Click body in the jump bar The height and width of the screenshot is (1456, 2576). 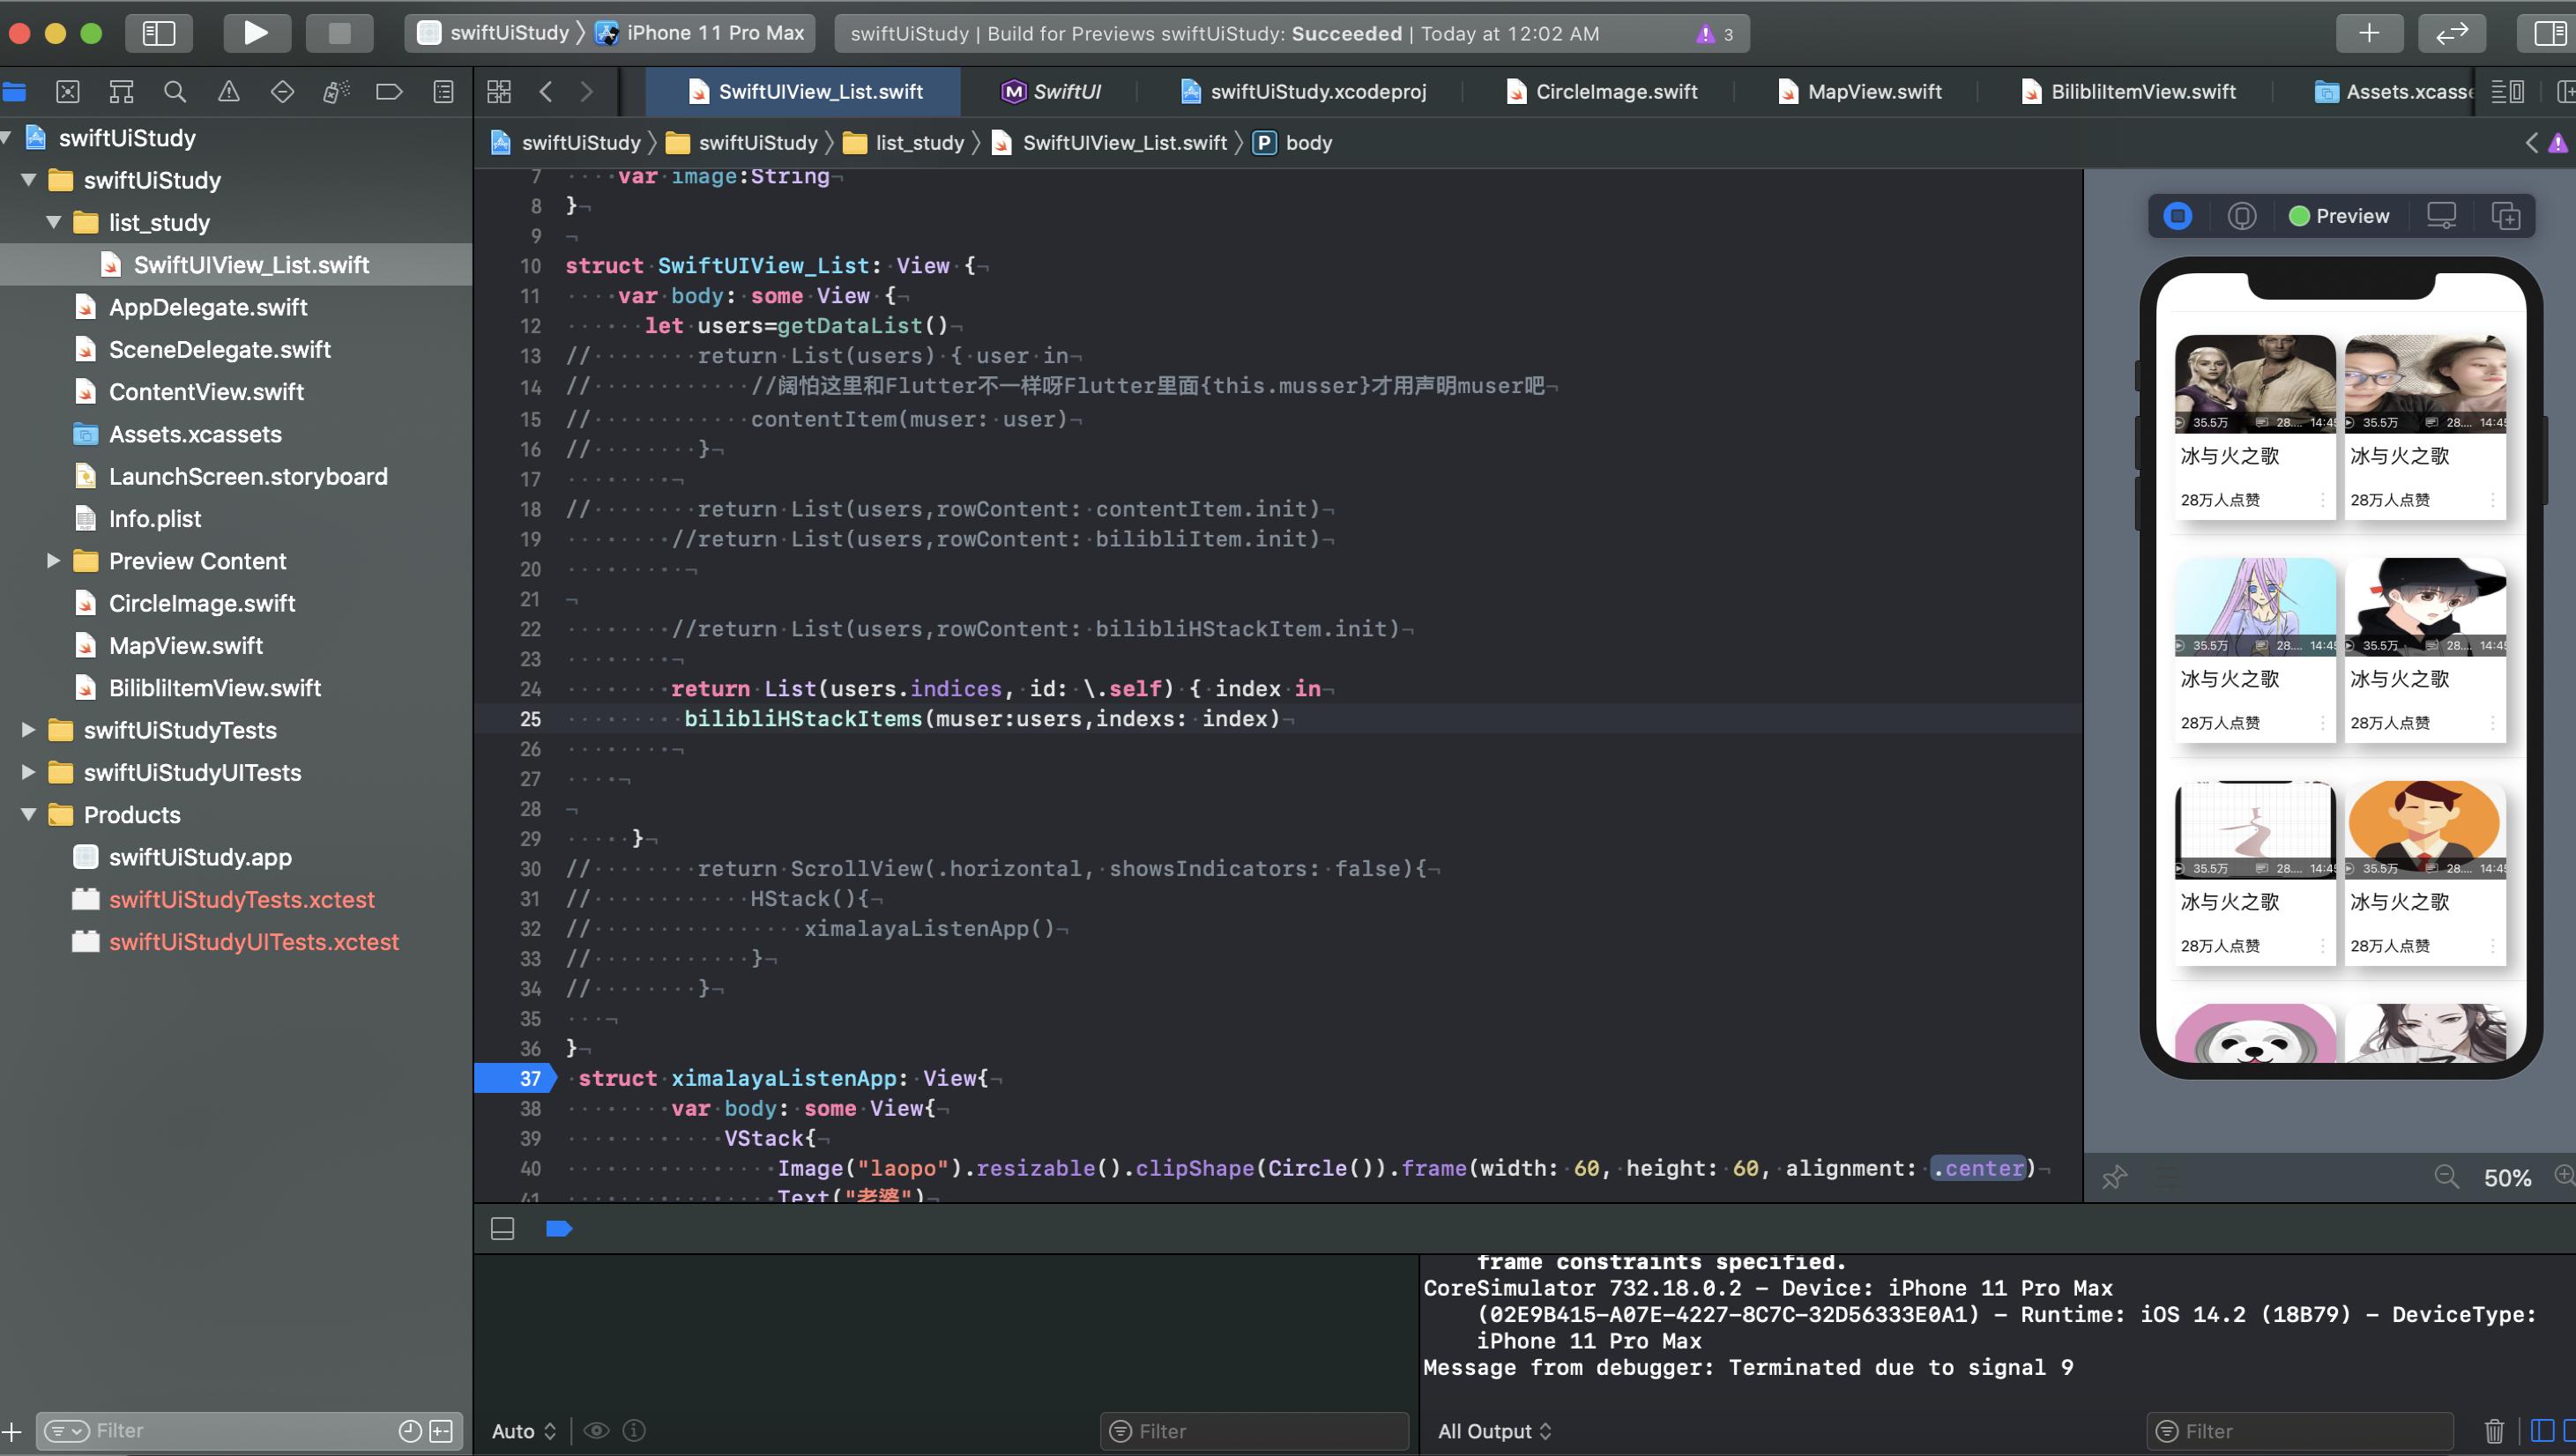click(1293, 143)
